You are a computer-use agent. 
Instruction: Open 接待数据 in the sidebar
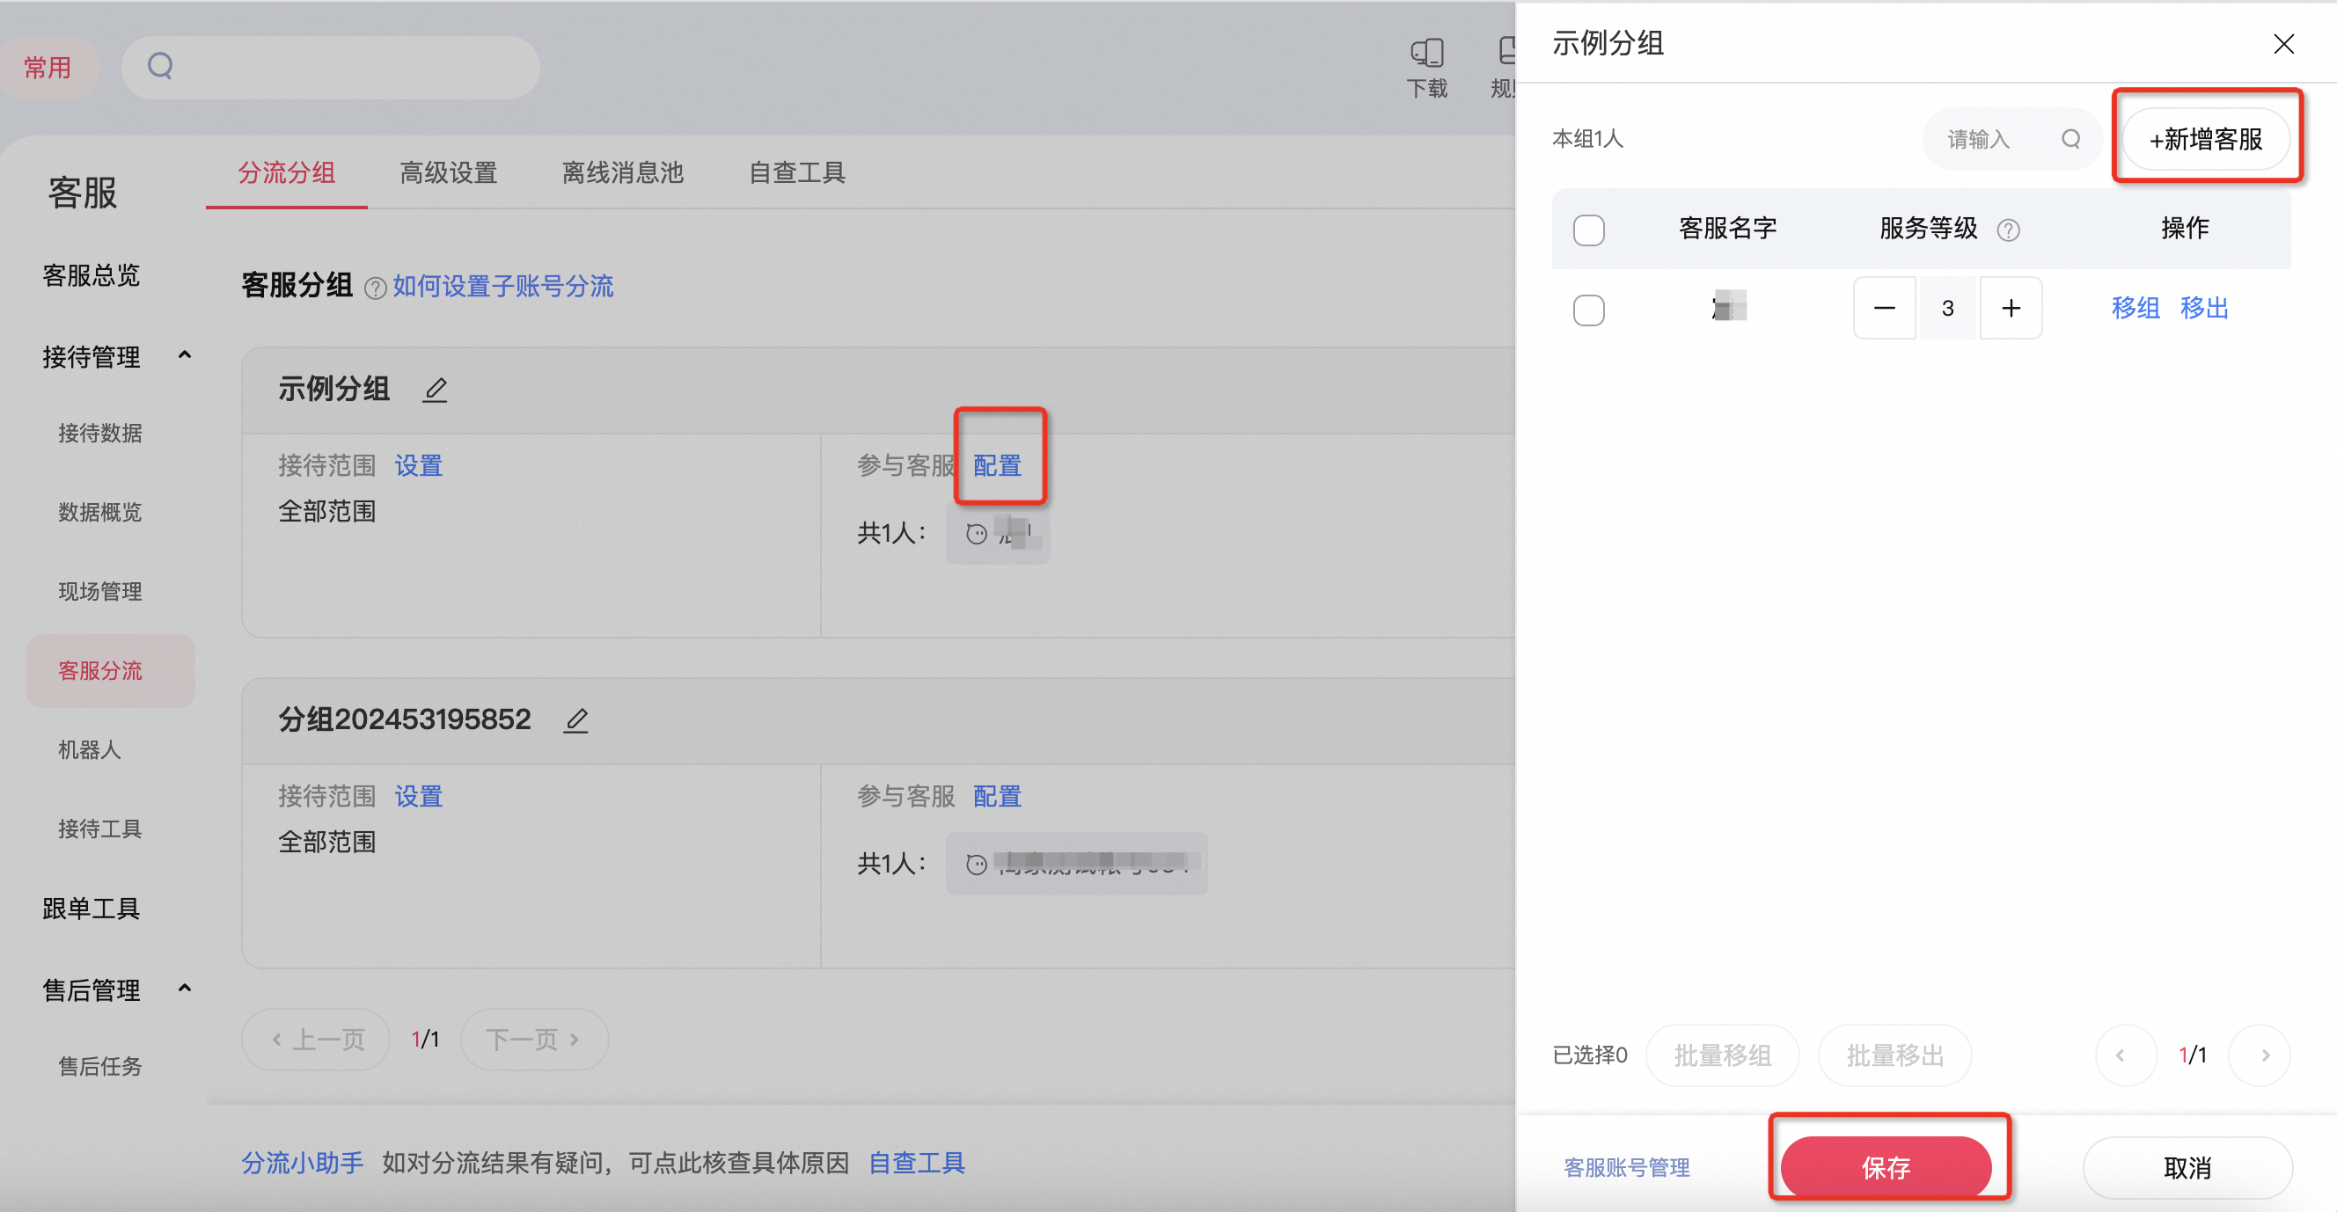pyautogui.click(x=99, y=433)
